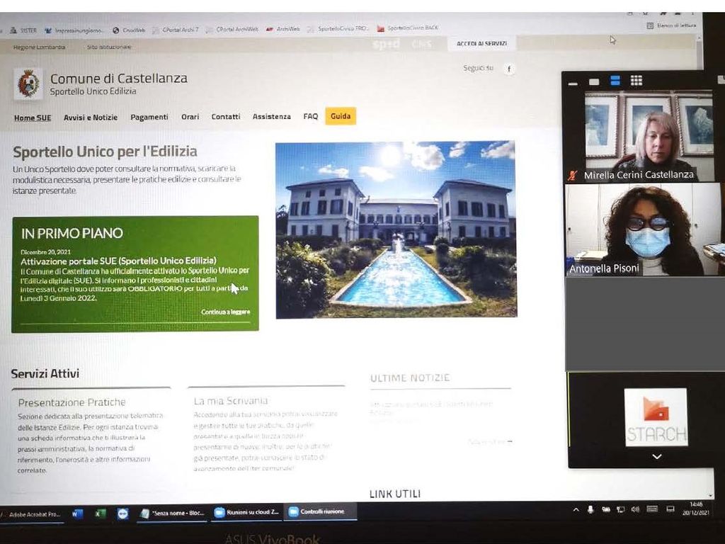Open Riunioni su cloud Zoom taskbar window
The width and height of the screenshot is (725, 544).
click(246, 513)
